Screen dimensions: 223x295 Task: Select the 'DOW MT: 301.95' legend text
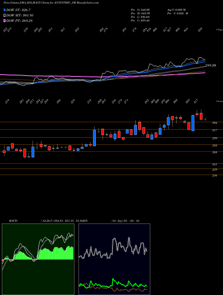[20, 15]
